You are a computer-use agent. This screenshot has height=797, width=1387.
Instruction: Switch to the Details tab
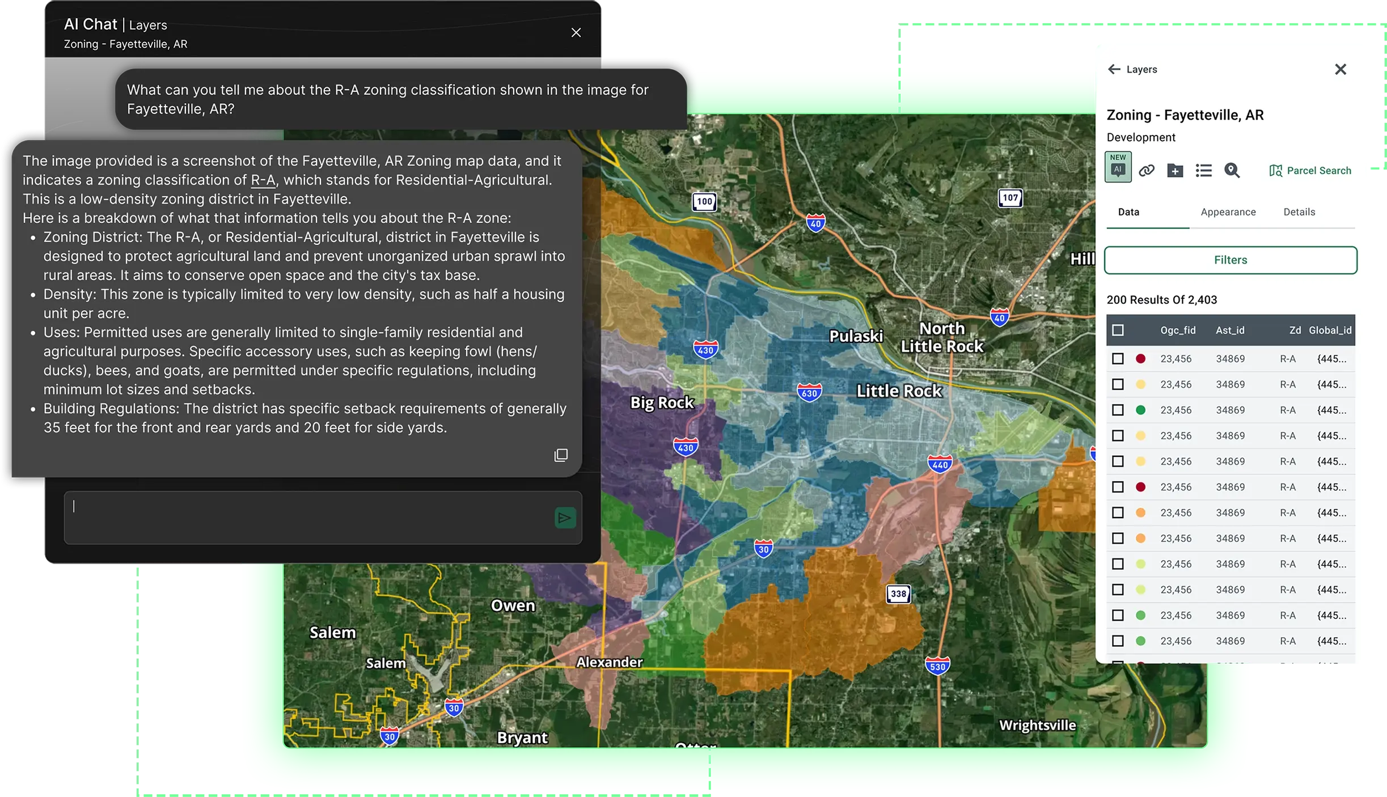tap(1299, 212)
